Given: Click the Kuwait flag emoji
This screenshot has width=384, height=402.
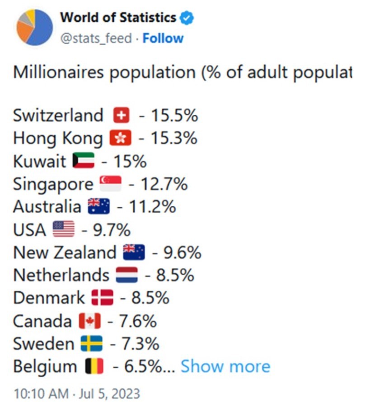Looking at the screenshot, I should [84, 161].
